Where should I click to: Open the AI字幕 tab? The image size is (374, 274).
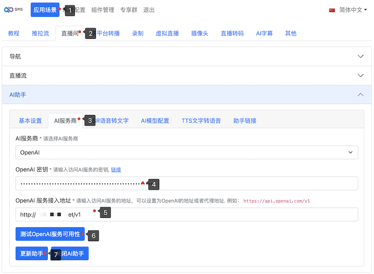(264, 33)
